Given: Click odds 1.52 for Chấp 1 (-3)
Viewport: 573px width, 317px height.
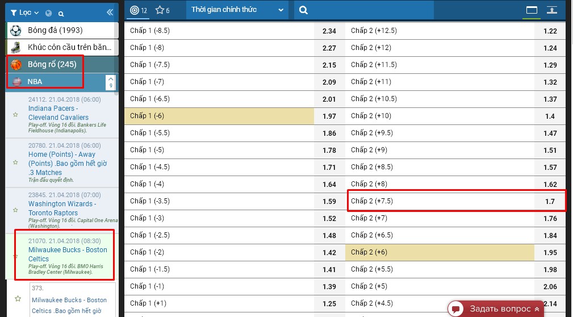Looking at the screenshot, I should 329,218.
